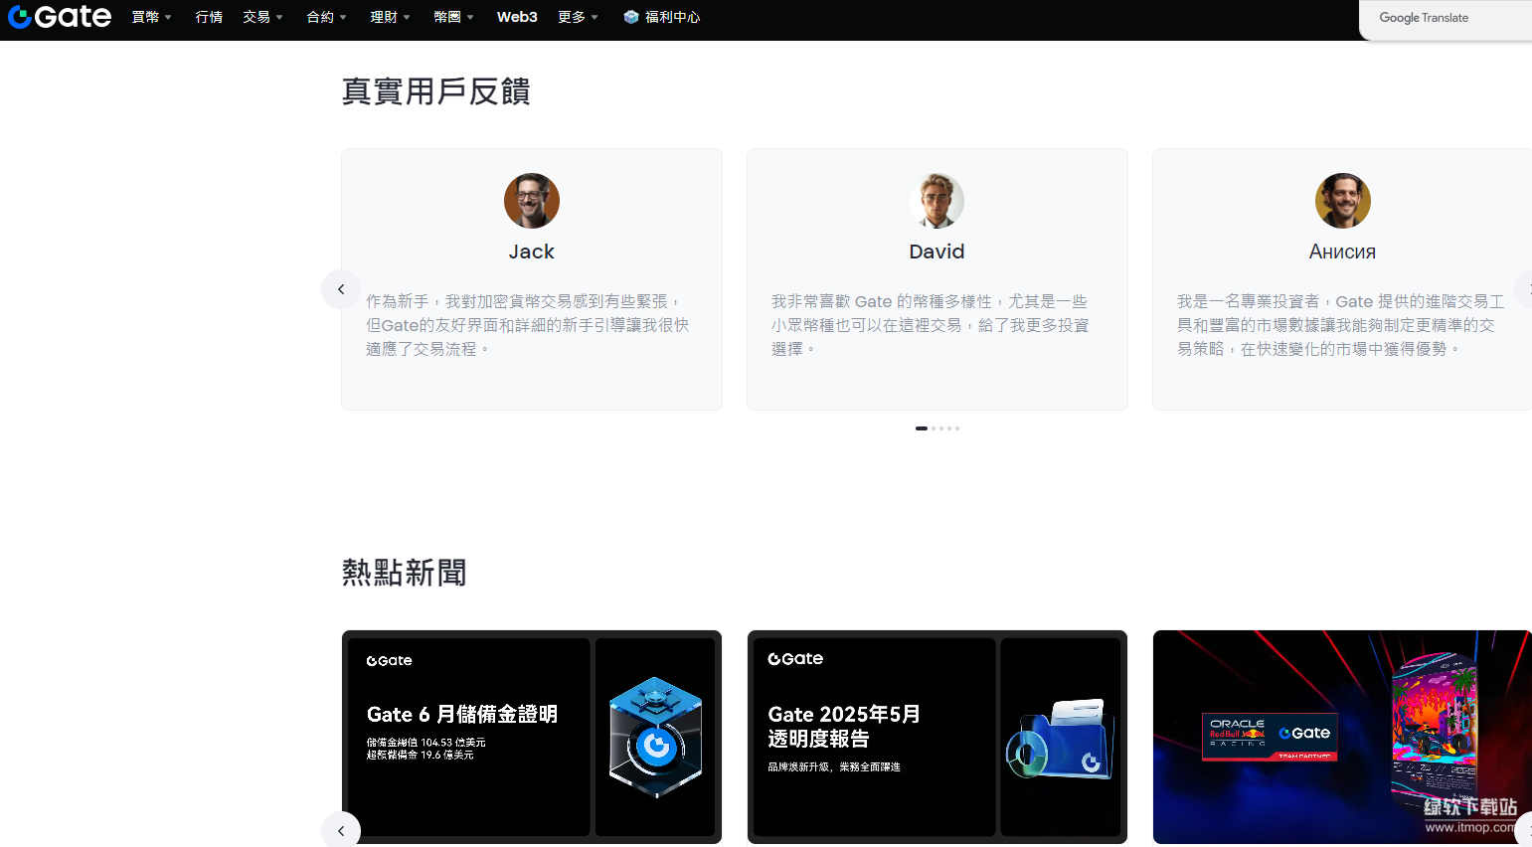
Task: Click the blue cube reserve icon image
Action: click(655, 737)
